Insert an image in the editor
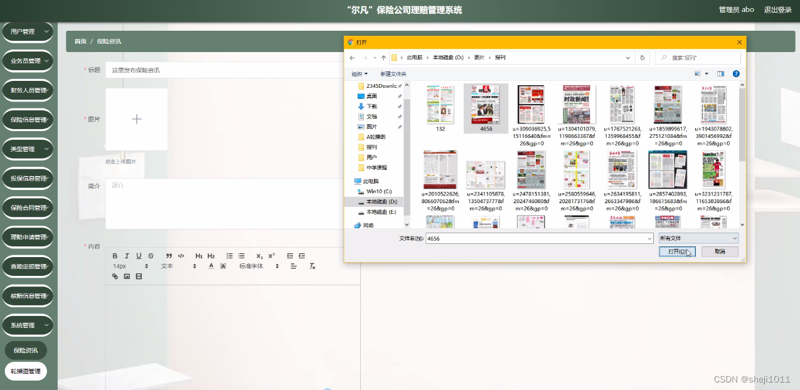 point(127,276)
